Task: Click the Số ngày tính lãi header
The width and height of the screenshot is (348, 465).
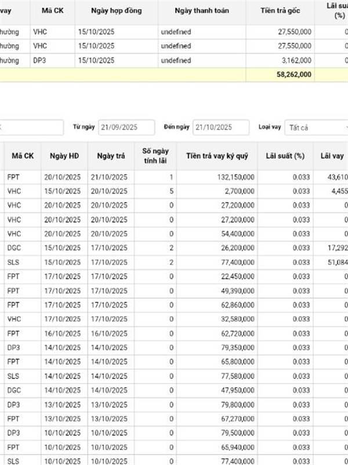Action: (x=155, y=156)
